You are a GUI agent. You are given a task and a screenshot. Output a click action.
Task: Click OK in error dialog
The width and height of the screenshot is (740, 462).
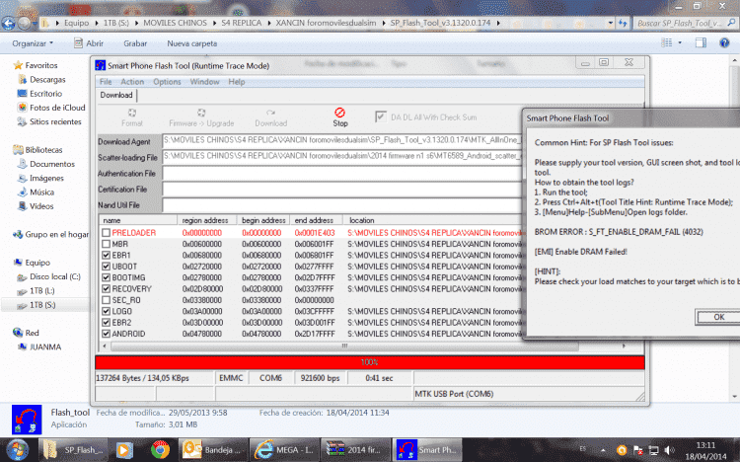pos(718,317)
